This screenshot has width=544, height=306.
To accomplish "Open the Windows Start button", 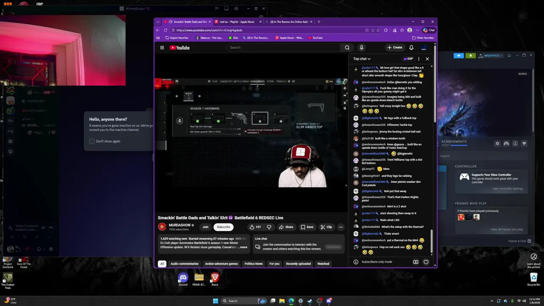I will 215,301.
